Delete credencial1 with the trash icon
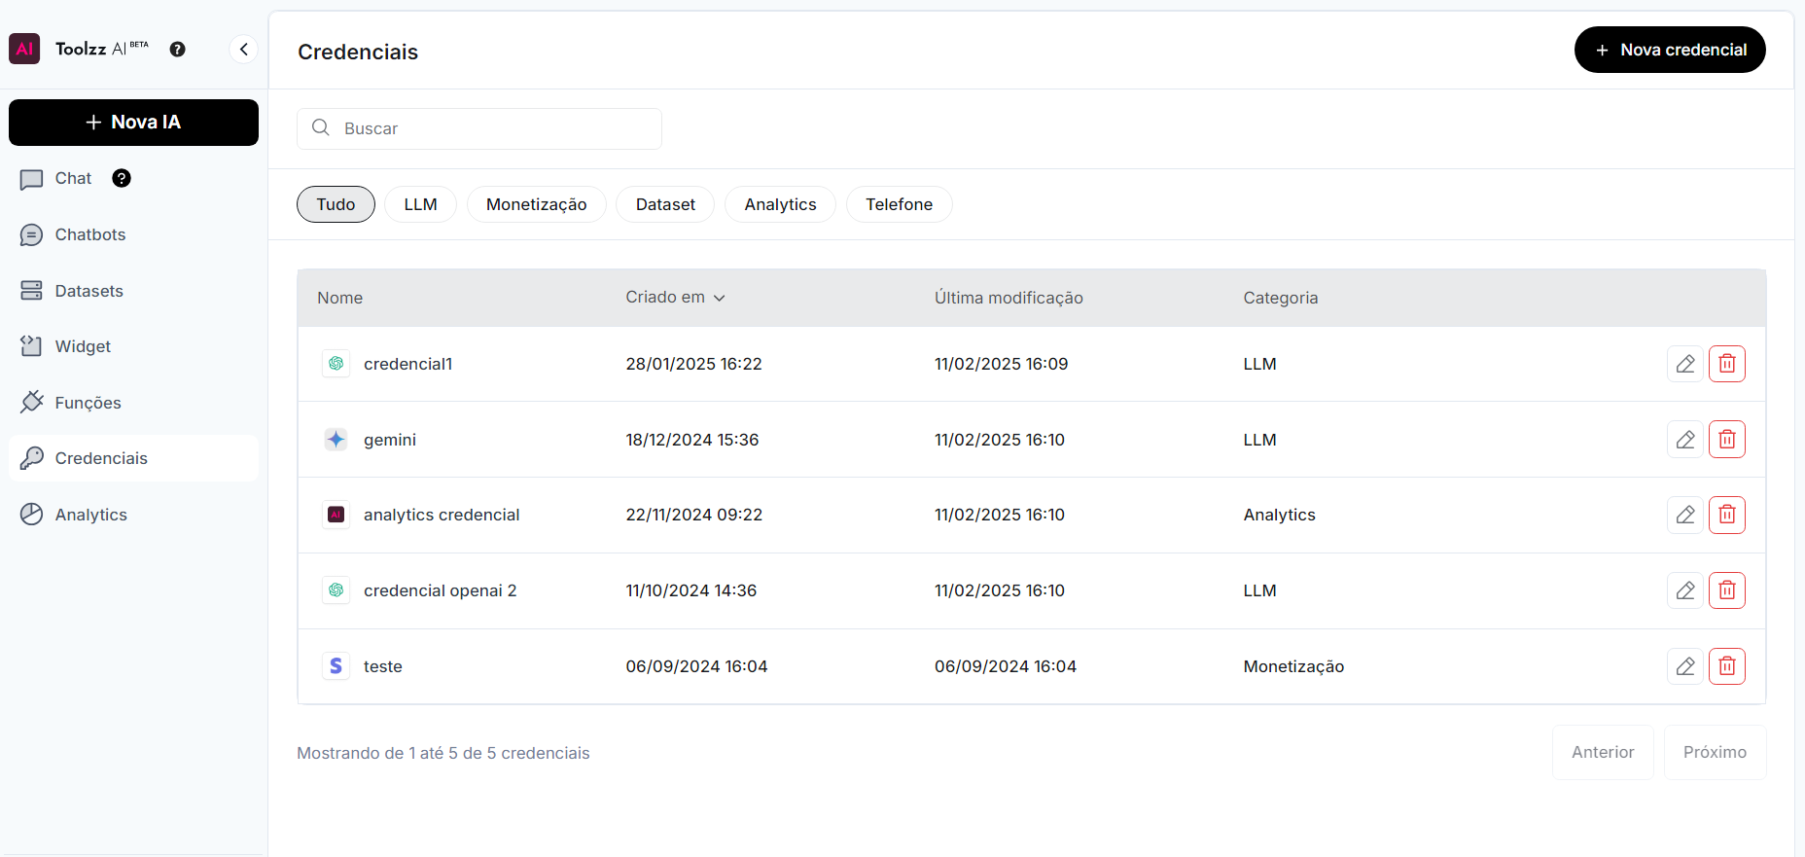The height and width of the screenshot is (857, 1805). 1727,364
